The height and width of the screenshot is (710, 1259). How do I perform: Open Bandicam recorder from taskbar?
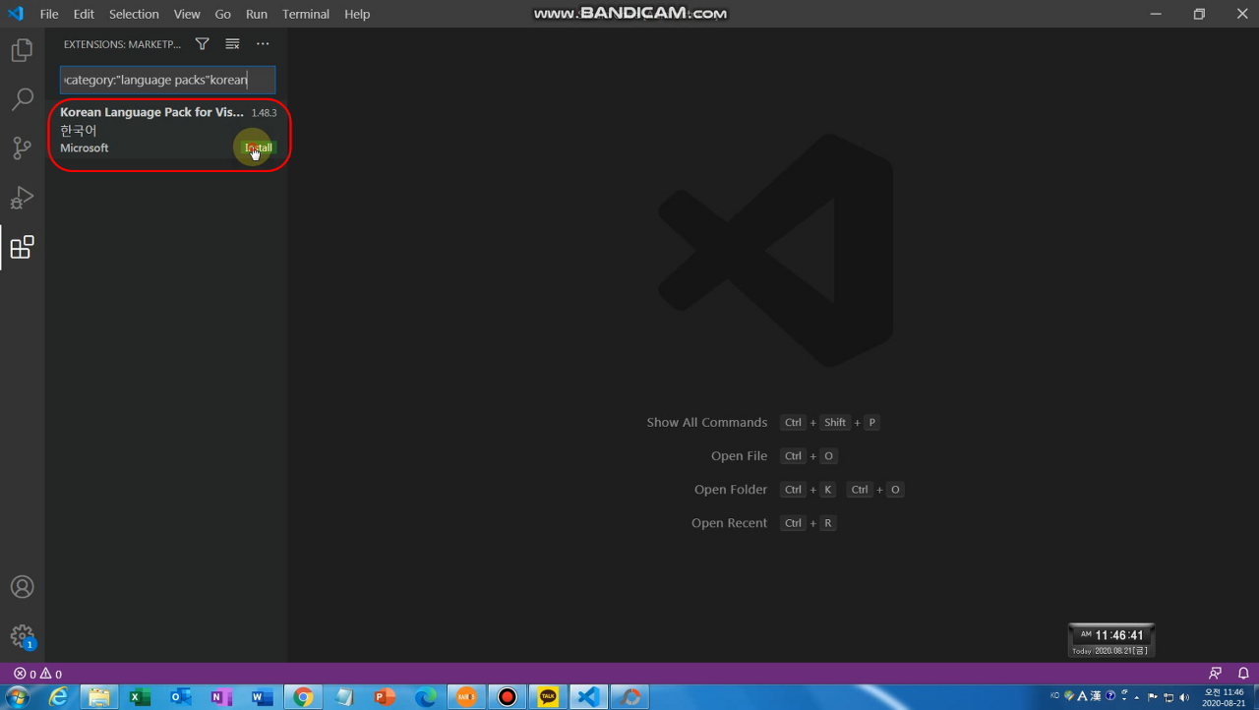point(507,697)
